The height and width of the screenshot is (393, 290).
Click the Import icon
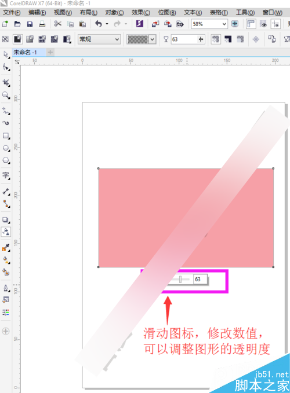pyautogui.click(x=155, y=24)
